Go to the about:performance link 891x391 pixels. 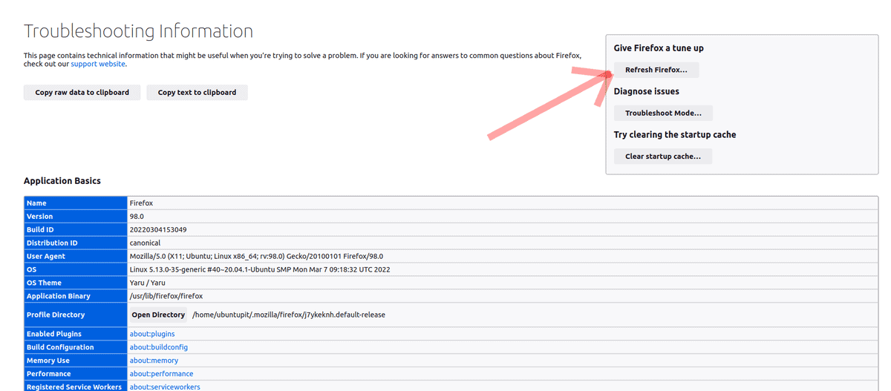click(161, 374)
